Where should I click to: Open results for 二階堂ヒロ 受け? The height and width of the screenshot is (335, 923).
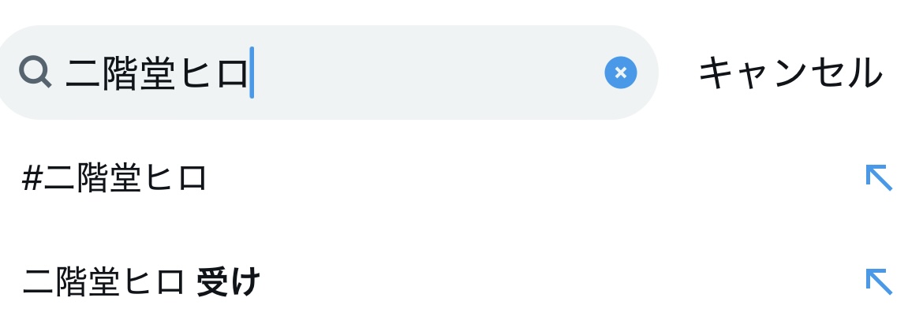142,282
